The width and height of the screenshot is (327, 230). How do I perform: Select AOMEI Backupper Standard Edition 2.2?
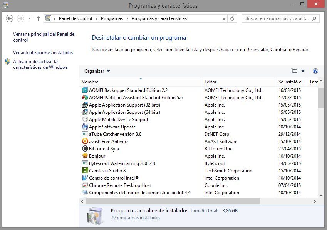(128, 90)
